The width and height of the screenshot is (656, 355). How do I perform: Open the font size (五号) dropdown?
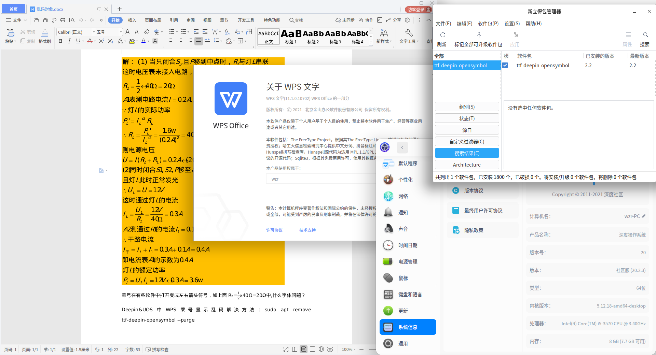tap(121, 32)
